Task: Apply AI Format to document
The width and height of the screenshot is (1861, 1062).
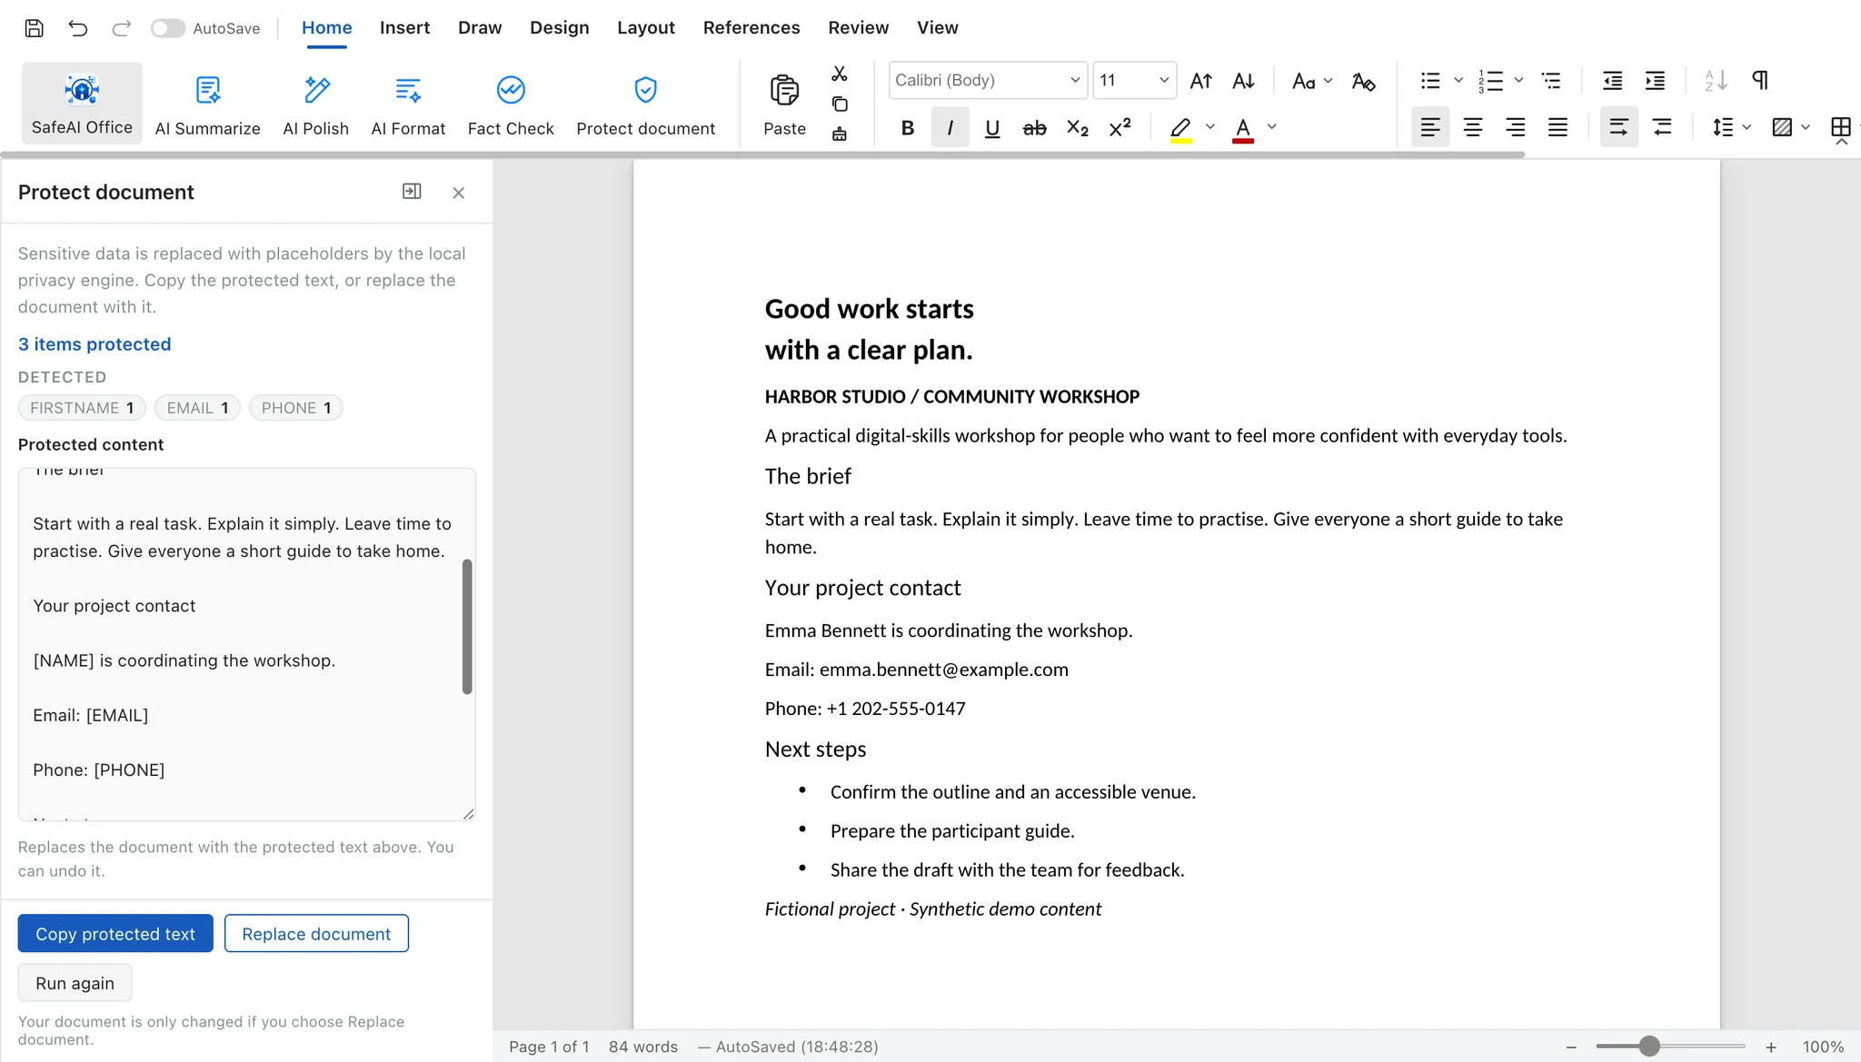Action: pos(408,104)
